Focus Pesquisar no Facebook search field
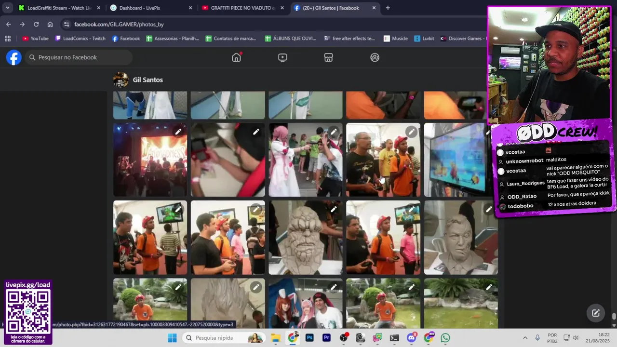This screenshot has height=347, width=617. [80, 57]
